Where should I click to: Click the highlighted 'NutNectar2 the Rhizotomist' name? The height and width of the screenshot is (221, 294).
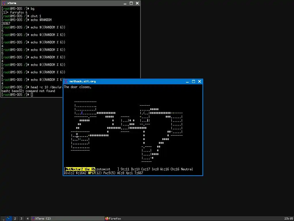88,169
